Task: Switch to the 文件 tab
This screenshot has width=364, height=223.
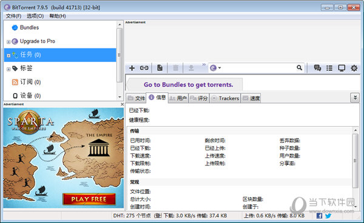Action: pos(136,98)
